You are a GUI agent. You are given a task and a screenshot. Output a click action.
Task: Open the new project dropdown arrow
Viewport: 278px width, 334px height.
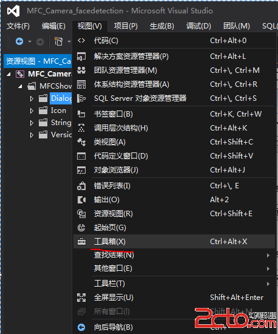(x=69, y=41)
